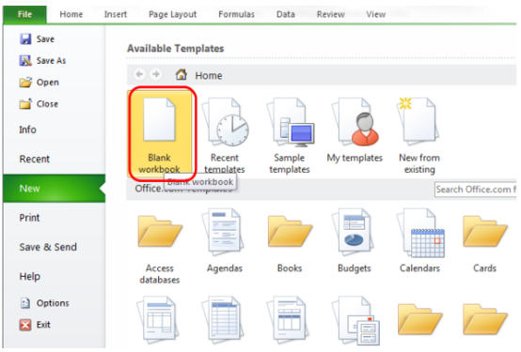The width and height of the screenshot is (521, 352).
Task: Open Options from the File menu
Action: tap(44, 303)
